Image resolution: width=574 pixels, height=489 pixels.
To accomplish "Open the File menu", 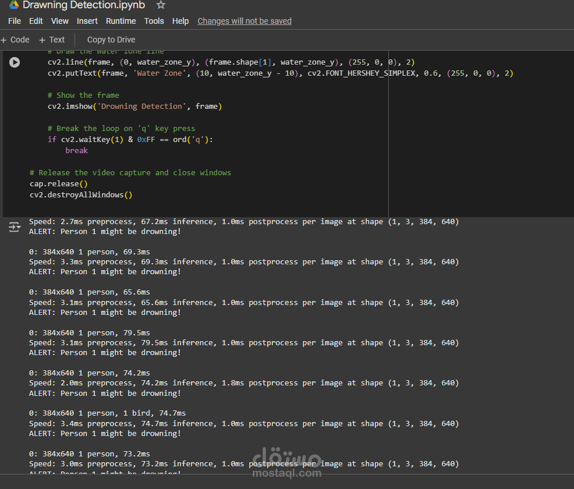I will pyautogui.click(x=15, y=21).
